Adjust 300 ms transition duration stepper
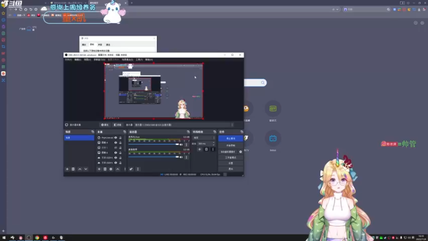 pos(213,144)
